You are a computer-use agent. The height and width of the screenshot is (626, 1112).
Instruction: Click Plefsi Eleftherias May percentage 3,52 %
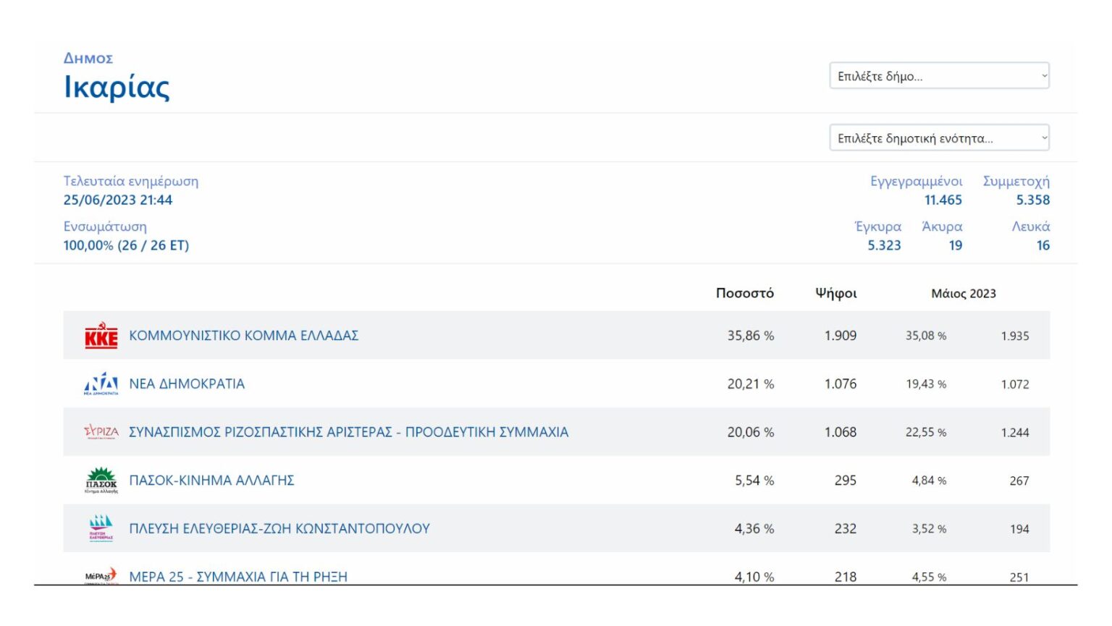click(x=929, y=529)
